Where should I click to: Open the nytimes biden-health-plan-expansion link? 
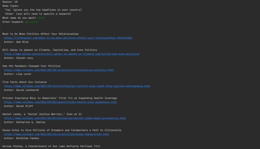point(60,102)
